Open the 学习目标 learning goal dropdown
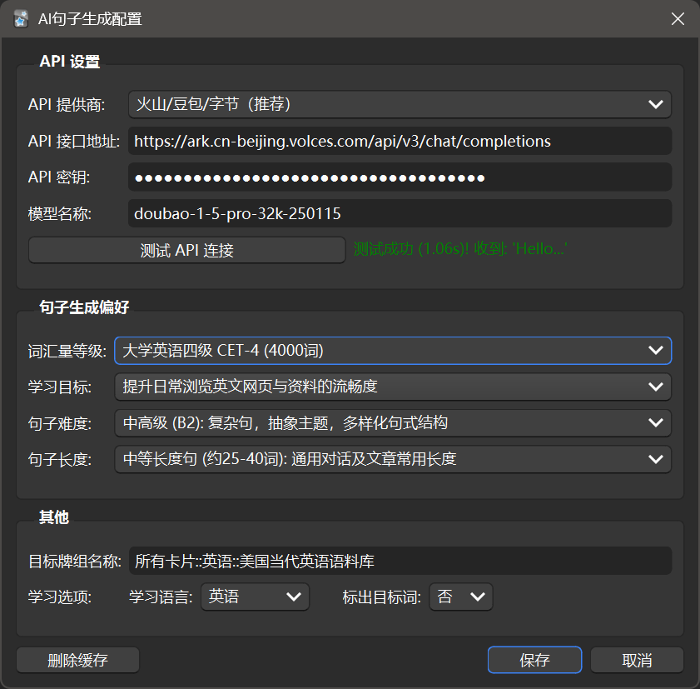Image resolution: width=700 pixels, height=689 pixels. tap(392, 387)
